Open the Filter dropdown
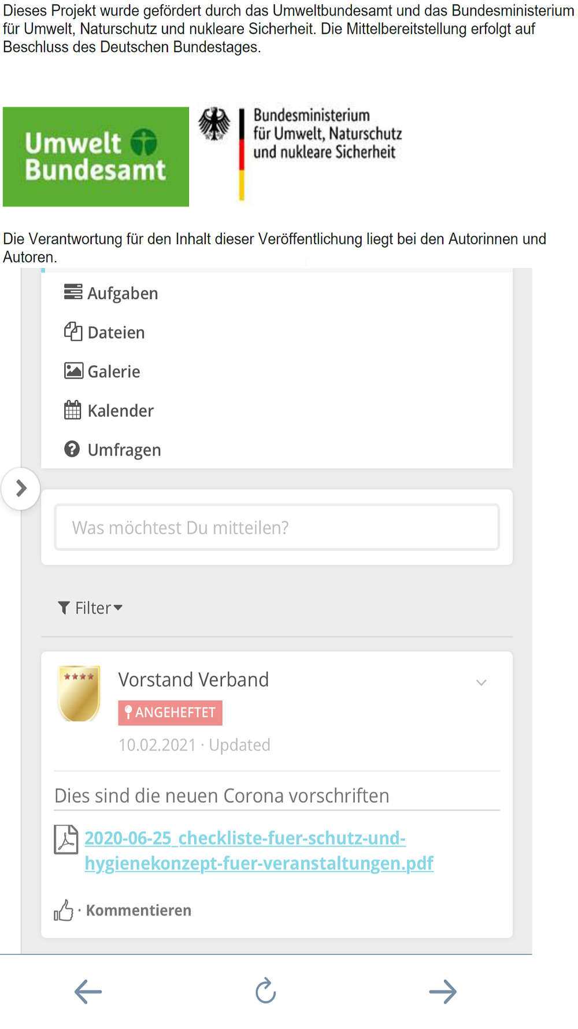Image resolution: width=578 pixels, height=1029 pixels. point(91,608)
